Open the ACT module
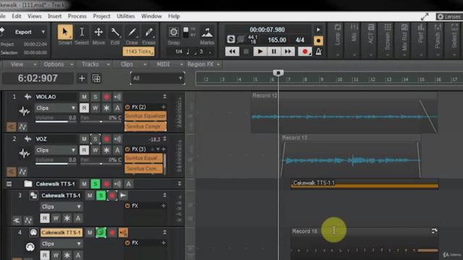This screenshot has width=463, height=260. [371, 40]
